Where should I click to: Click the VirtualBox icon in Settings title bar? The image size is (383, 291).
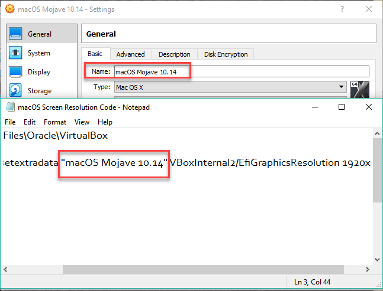click(x=8, y=9)
